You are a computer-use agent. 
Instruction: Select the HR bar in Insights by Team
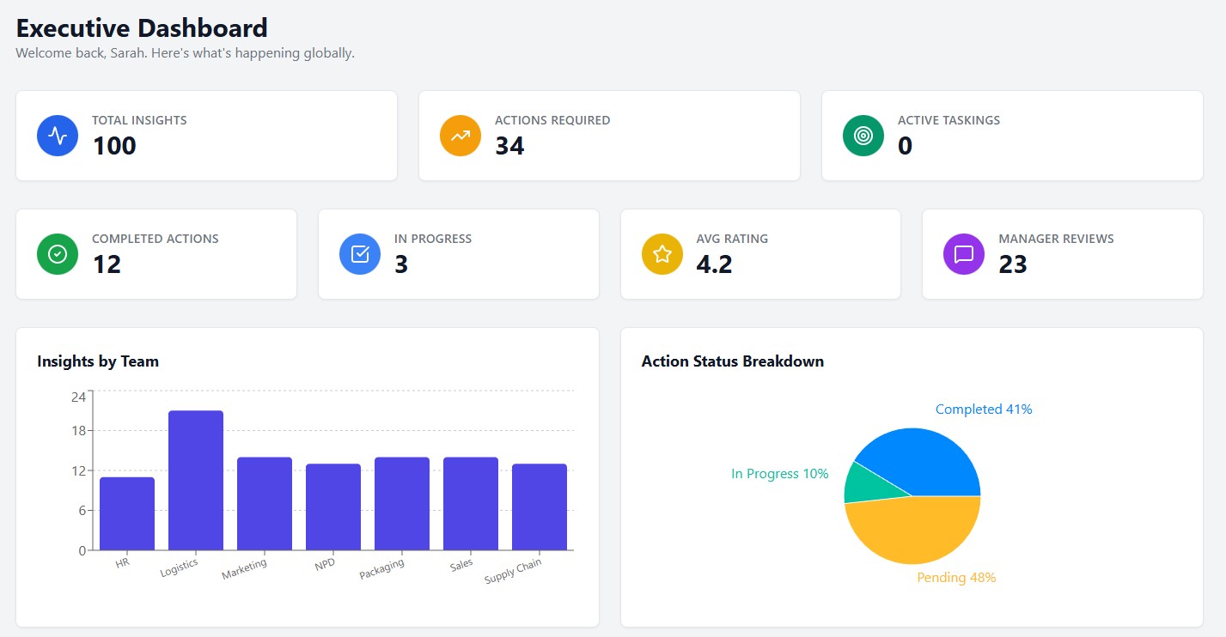tap(126, 511)
